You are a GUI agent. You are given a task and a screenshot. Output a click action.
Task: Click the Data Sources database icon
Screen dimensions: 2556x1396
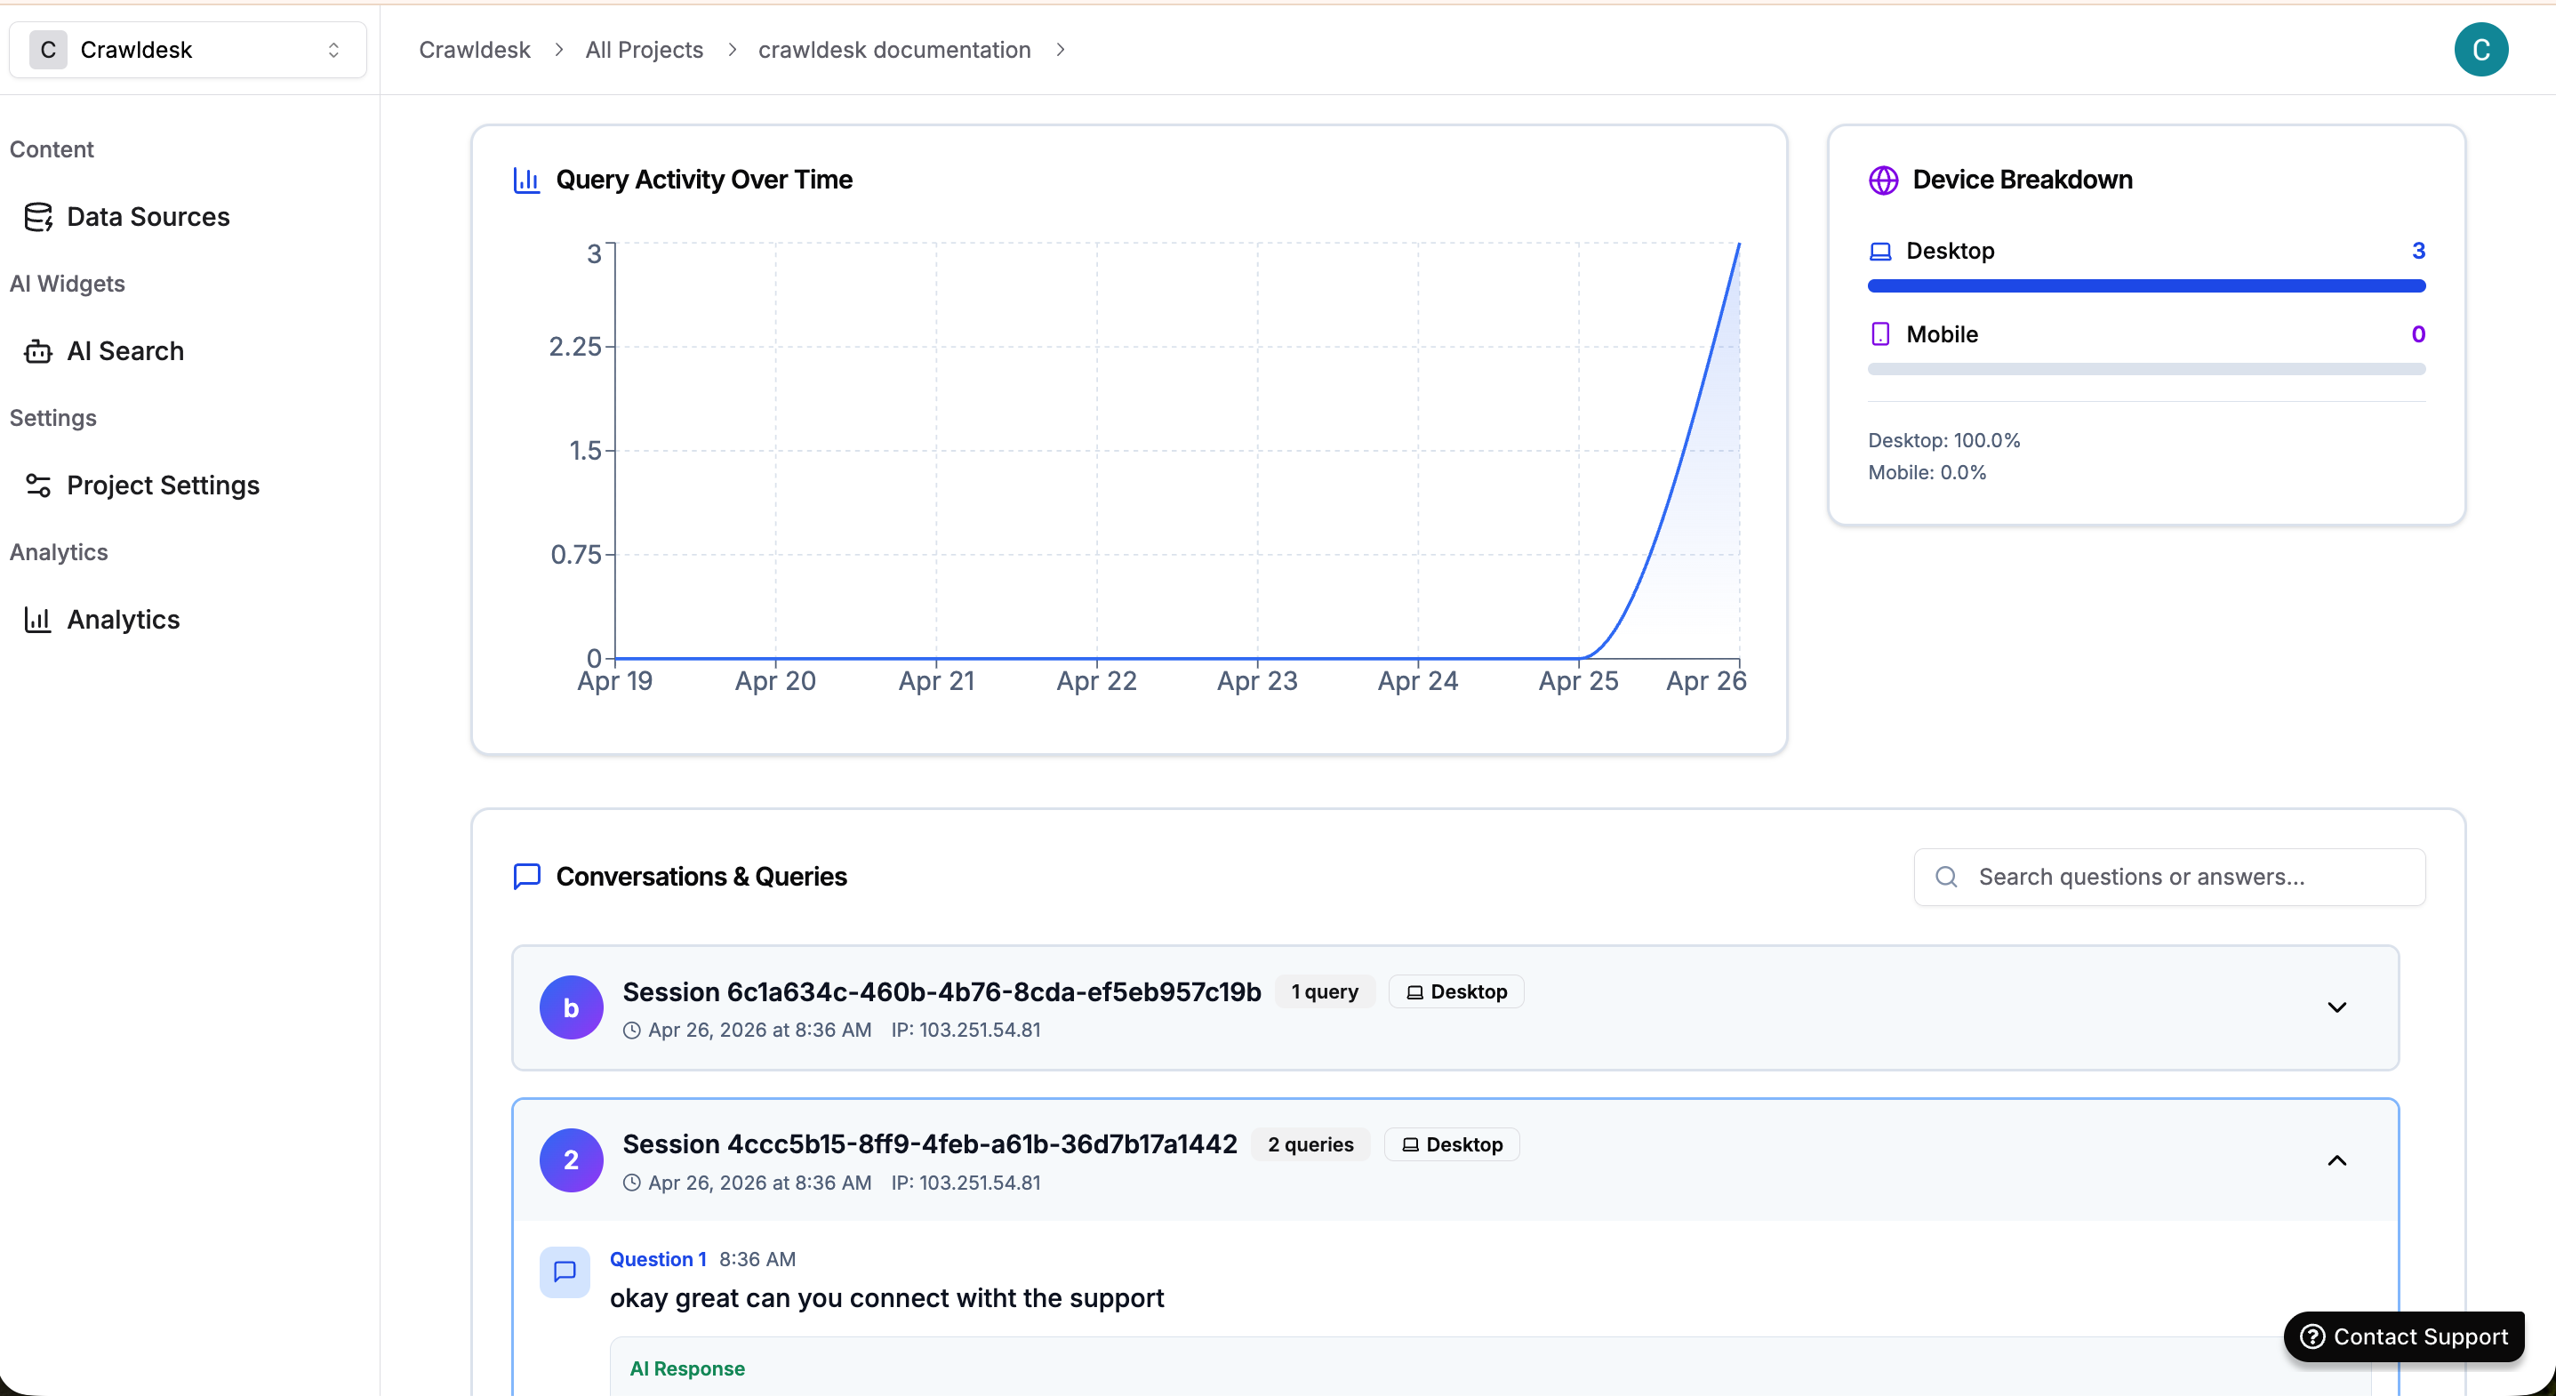[37, 217]
